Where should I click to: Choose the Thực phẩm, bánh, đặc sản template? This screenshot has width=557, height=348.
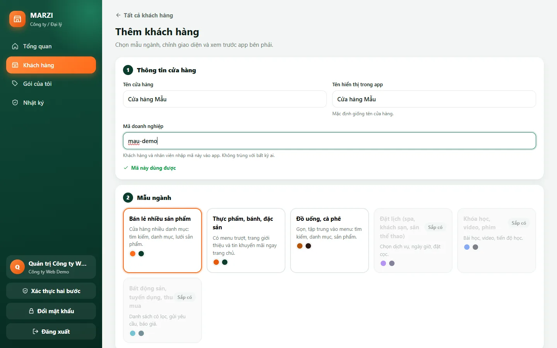[x=246, y=241]
